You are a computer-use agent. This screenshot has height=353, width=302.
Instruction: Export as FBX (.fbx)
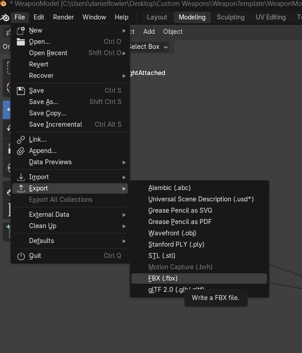199,278
